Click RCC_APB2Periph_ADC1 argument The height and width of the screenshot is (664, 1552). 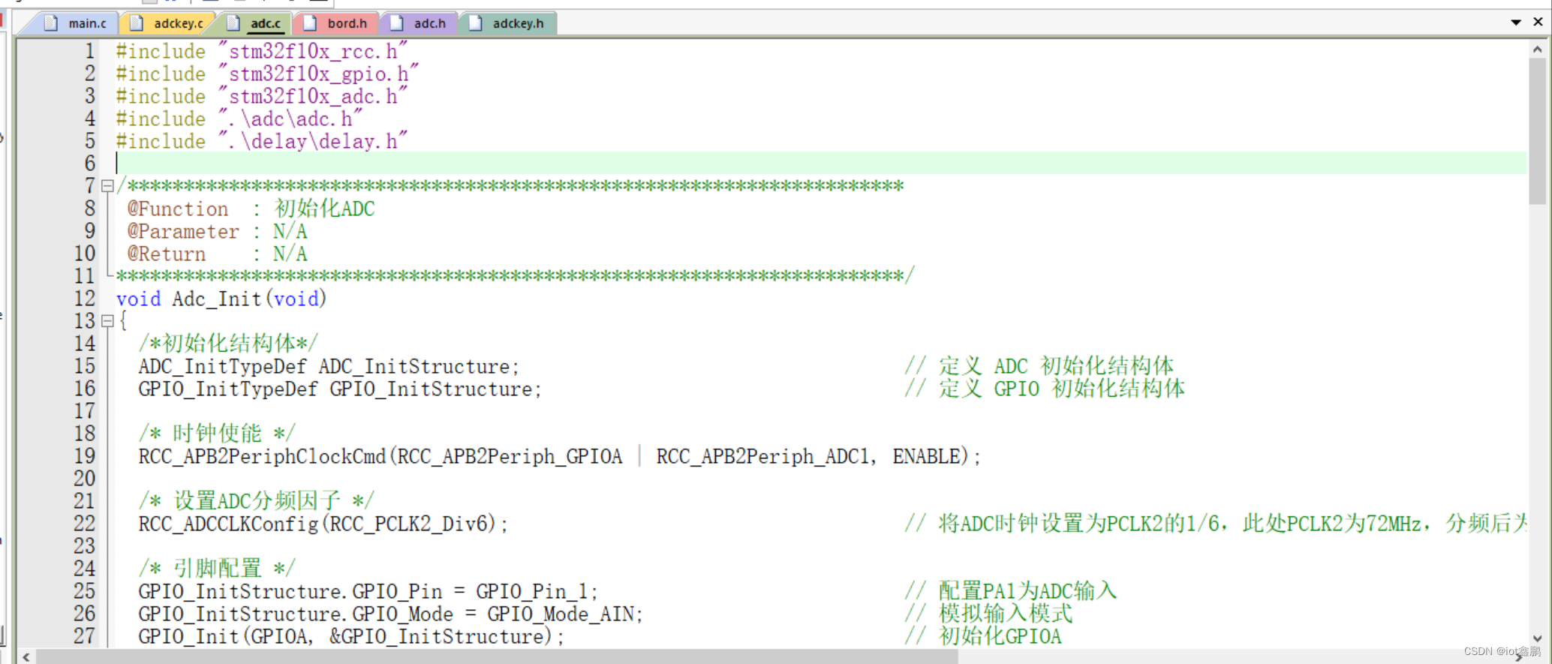[762, 456]
